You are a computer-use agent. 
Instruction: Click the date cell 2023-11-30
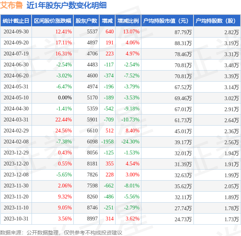point(16,186)
